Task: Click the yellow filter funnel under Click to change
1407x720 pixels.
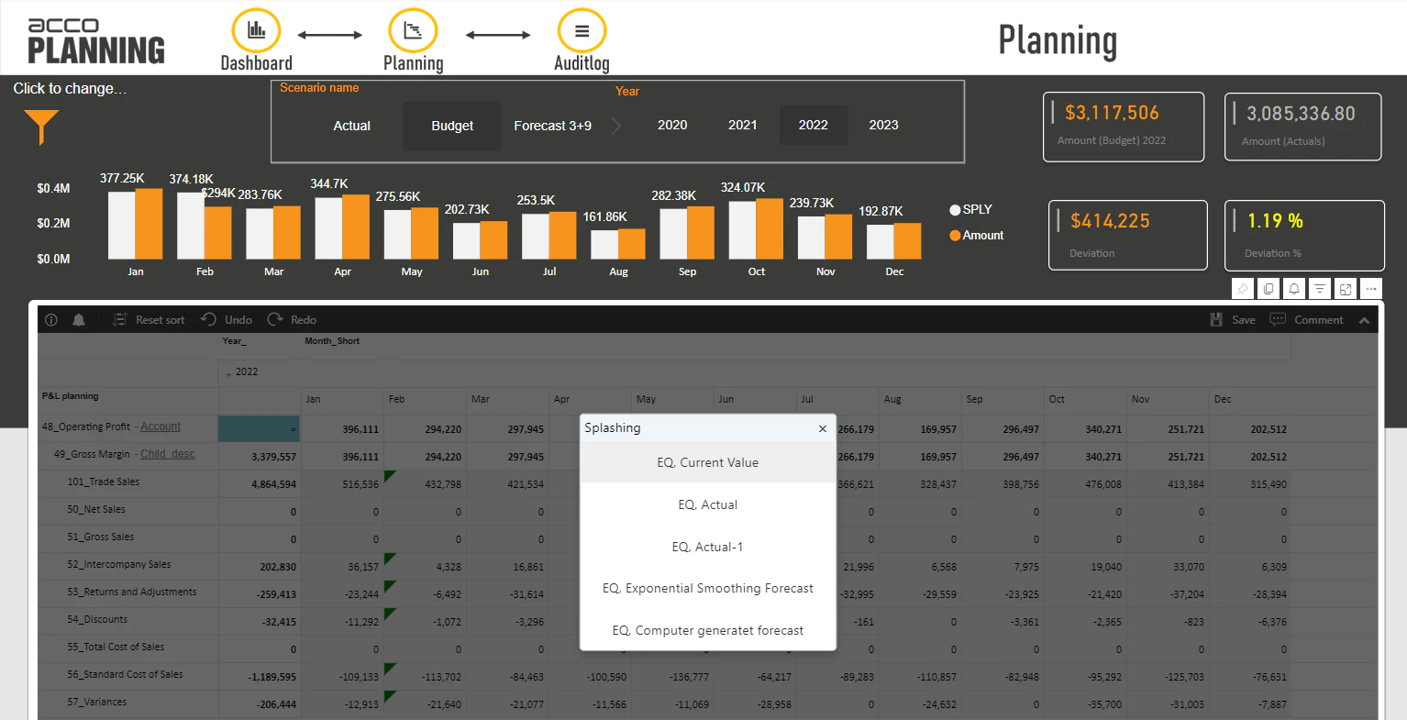Action: tap(40, 128)
